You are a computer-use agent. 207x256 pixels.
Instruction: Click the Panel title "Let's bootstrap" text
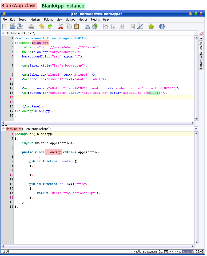68,66
